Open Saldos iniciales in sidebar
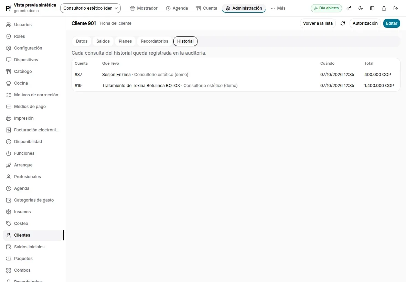406x282 pixels. (33, 247)
